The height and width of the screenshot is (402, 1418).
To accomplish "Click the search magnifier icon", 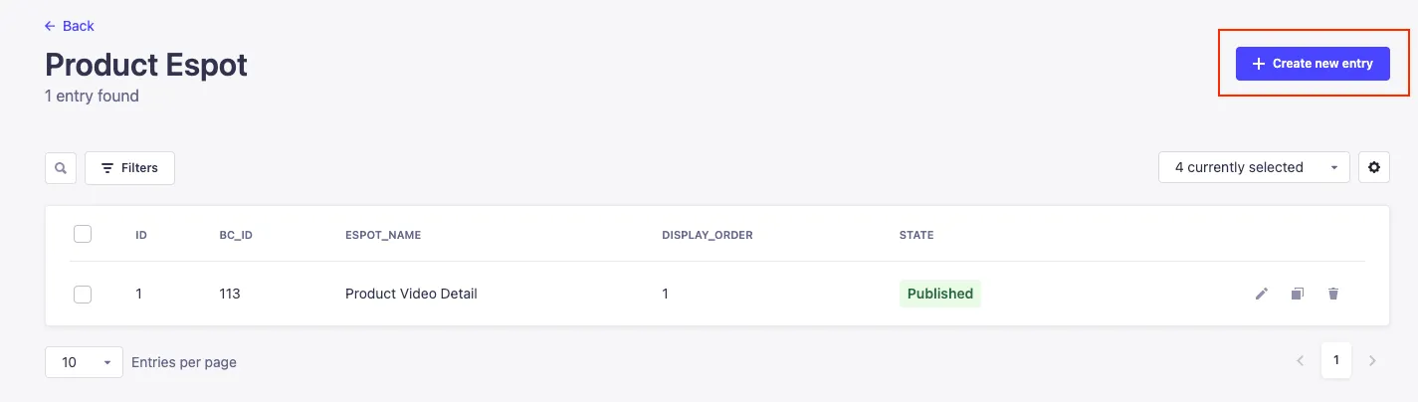I will tap(61, 168).
